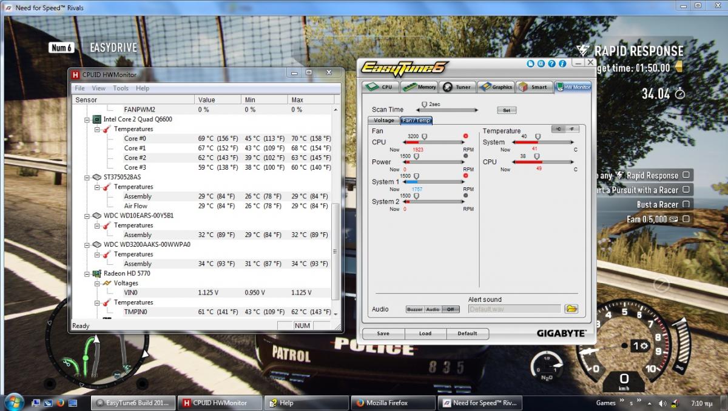This screenshot has height=411, width=728.
Task: Click the Voltages lightning icon under Radeon
Action: coord(107,283)
